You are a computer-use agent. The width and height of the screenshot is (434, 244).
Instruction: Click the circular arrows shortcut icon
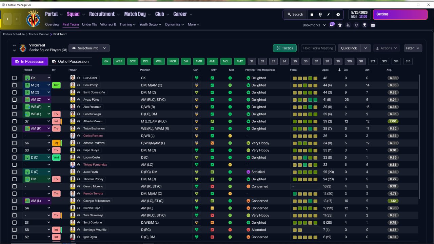click(356, 25)
